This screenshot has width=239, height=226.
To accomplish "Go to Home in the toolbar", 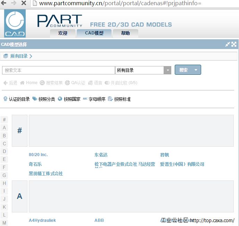I will click(28, 83).
